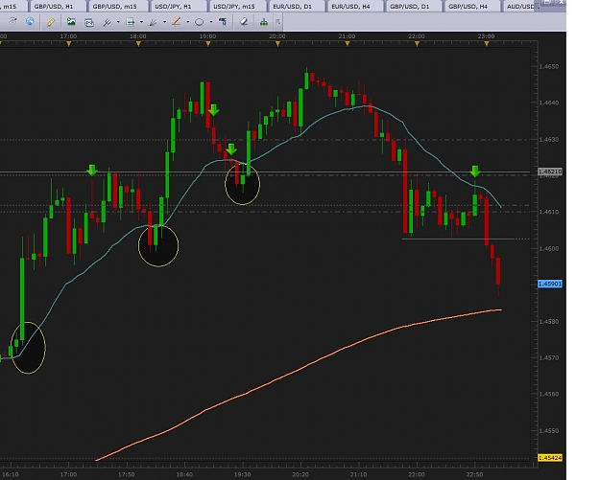Image resolution: width=600 pixels, height=480 pixels.
Task: Select the ellipse shape tool
Action: click(x=200, y=22)
